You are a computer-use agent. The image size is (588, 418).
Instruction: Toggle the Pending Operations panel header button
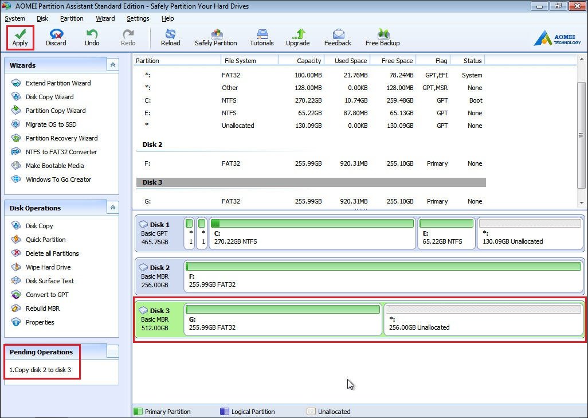coord(113,352)
